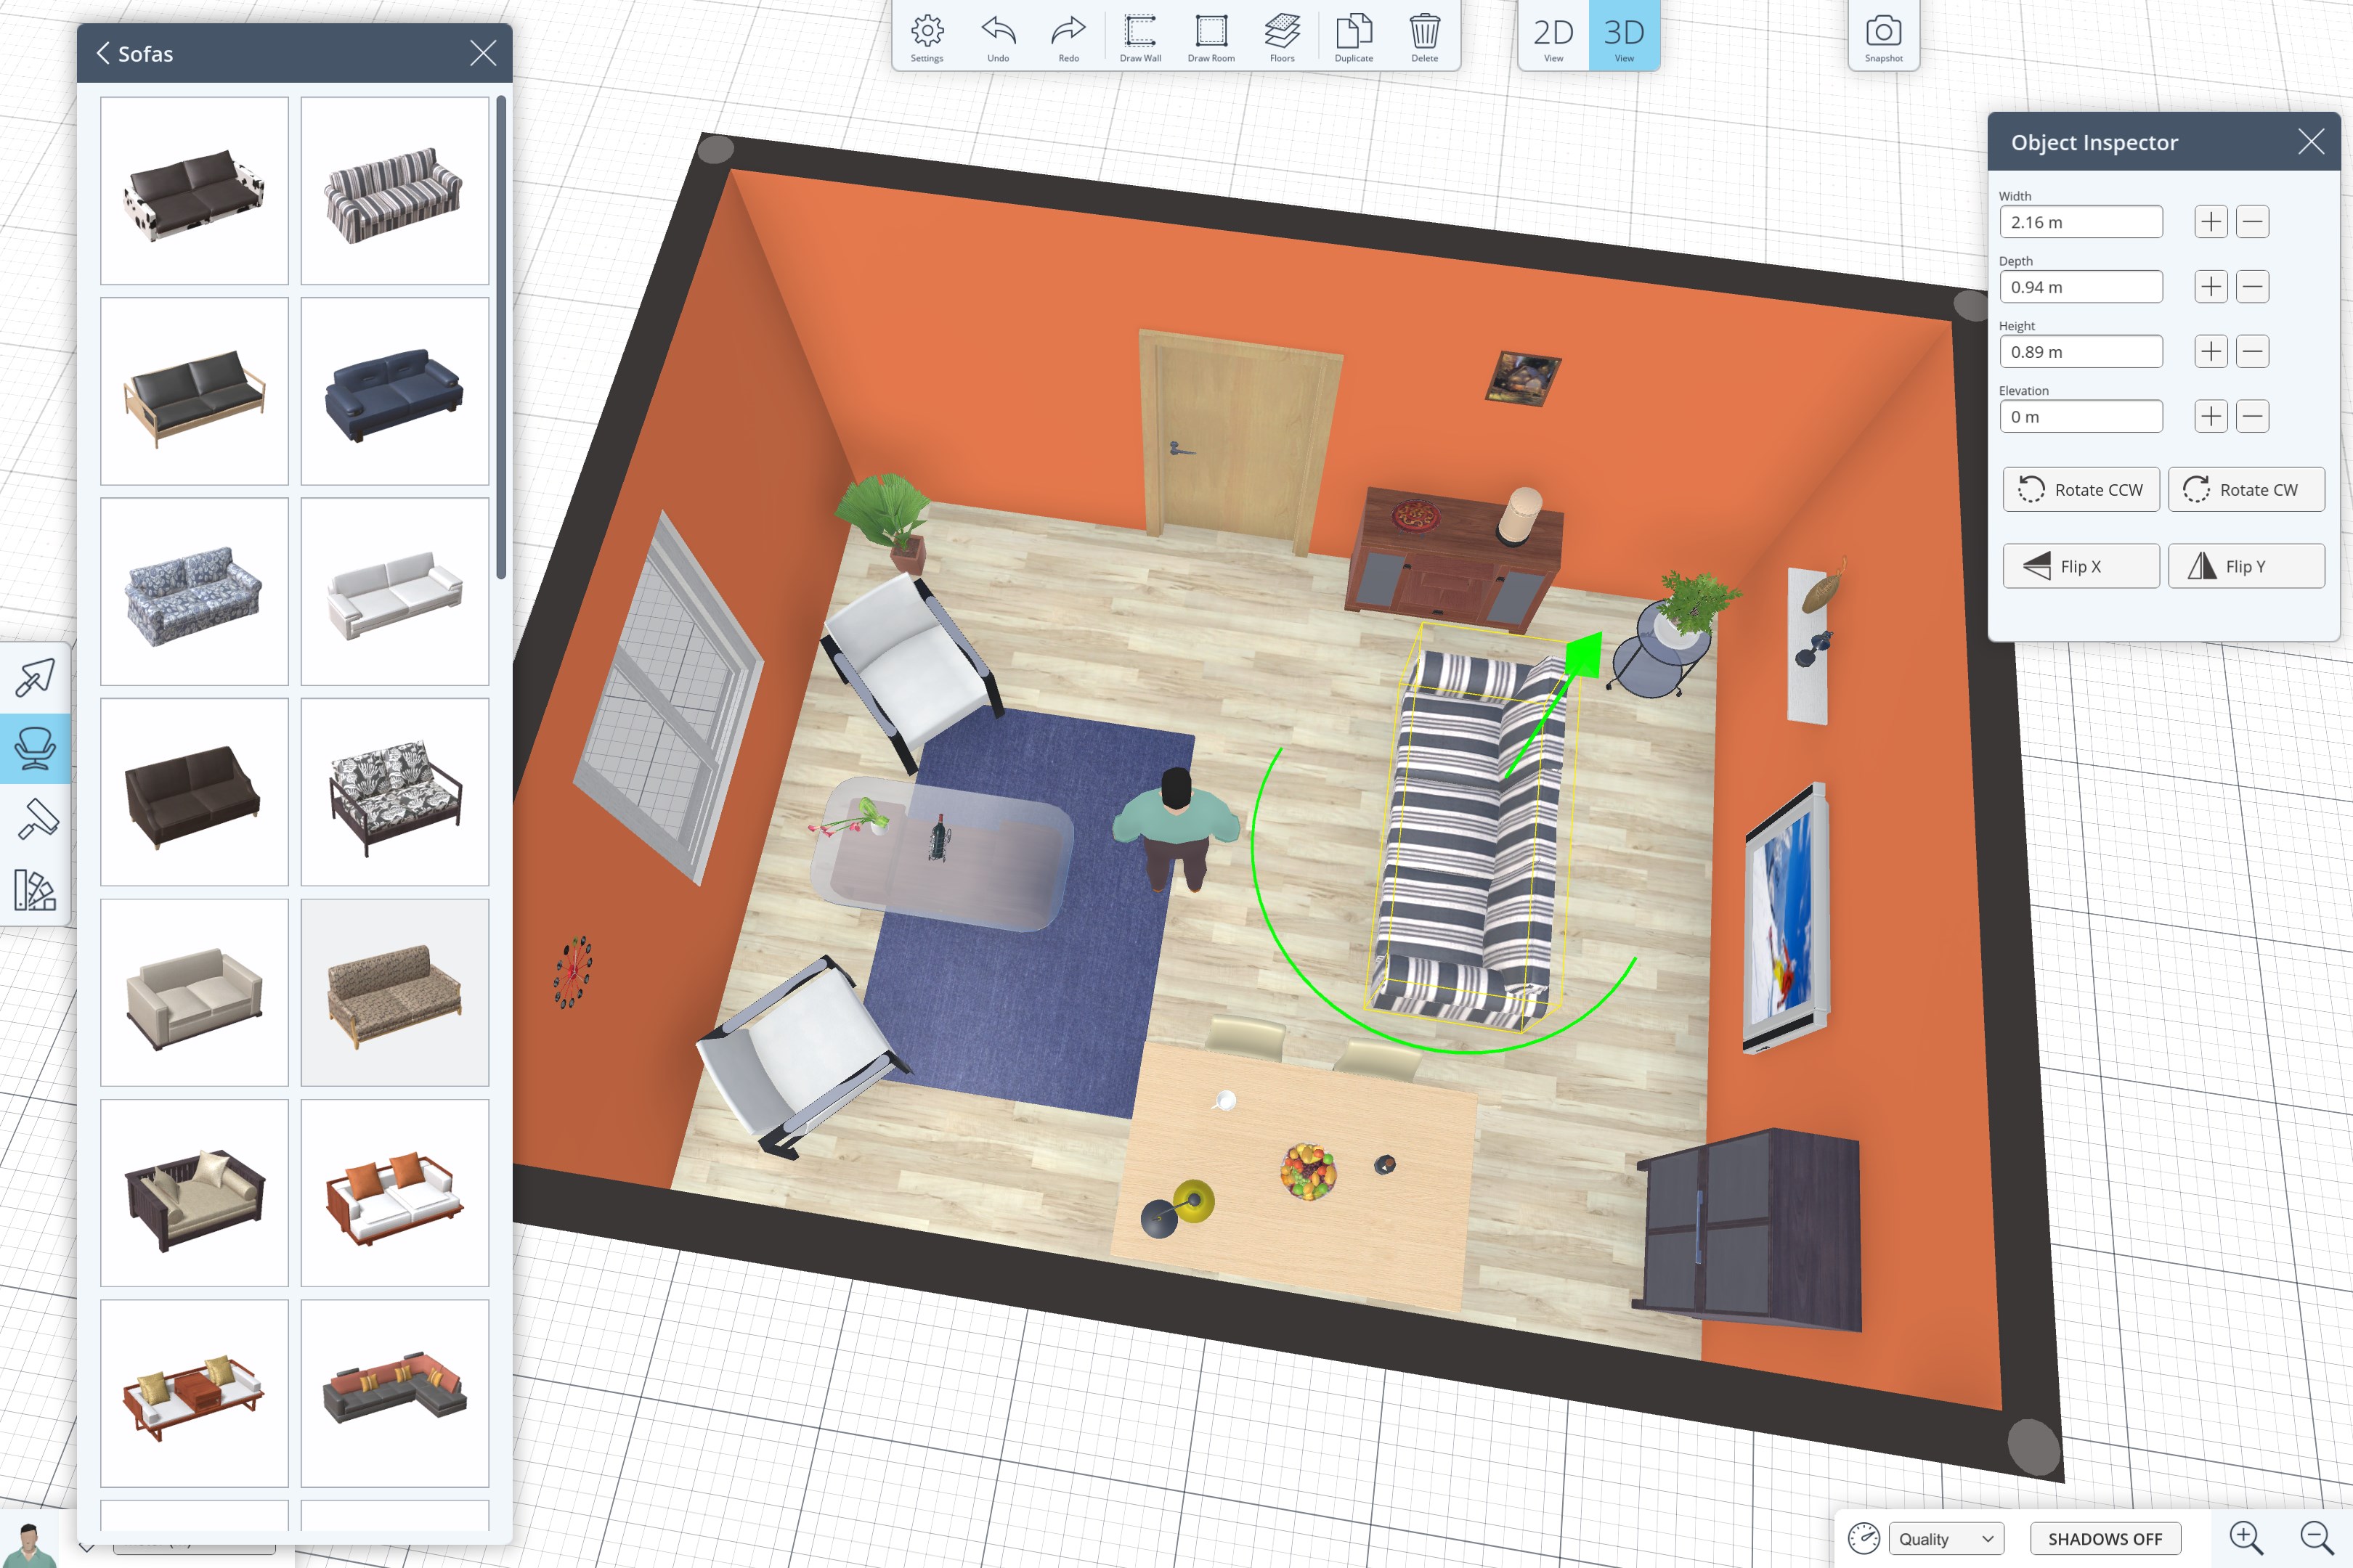This screenshot has height=1568, width=2353.
Task: Select the red bench sofa with yellow pillows
Action: pos(194,1394)
